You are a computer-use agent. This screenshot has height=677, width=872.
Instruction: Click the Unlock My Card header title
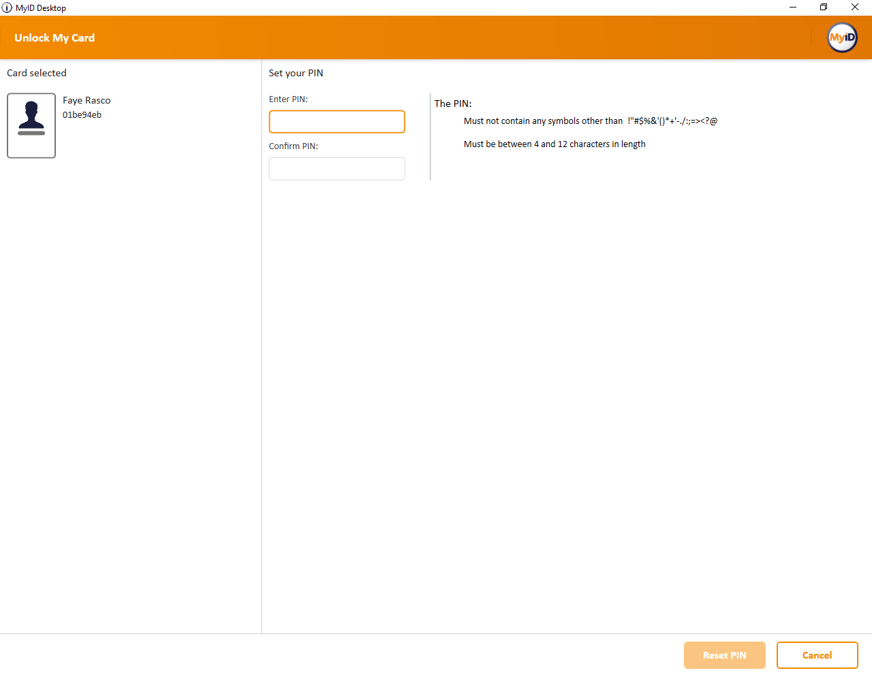pyautogui.click(x=54, y=38)
